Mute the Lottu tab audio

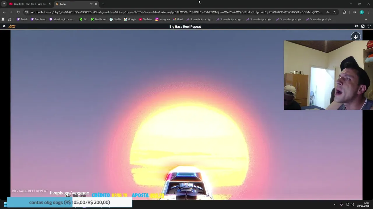tap(91, 4)
